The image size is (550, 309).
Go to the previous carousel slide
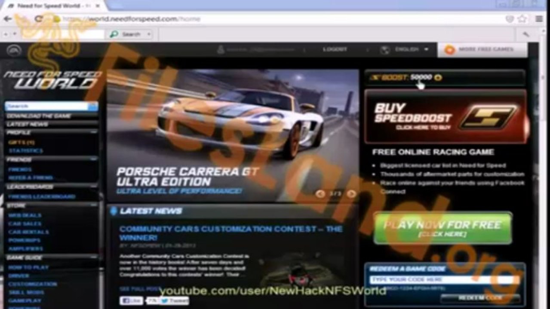320,194
